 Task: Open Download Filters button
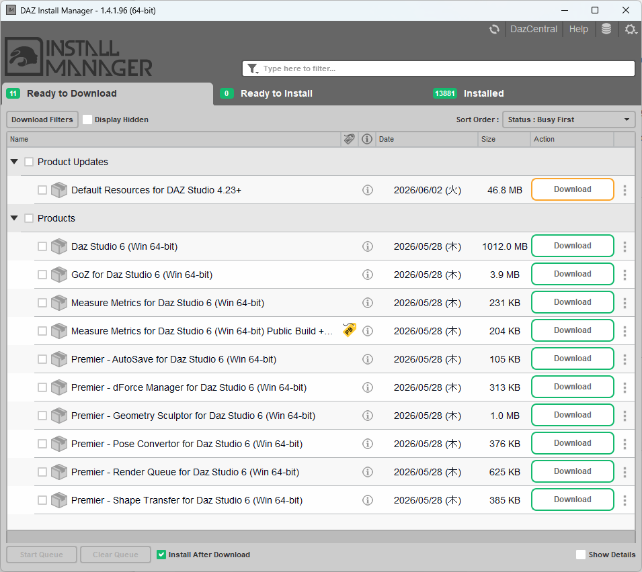tap(42, 120)
